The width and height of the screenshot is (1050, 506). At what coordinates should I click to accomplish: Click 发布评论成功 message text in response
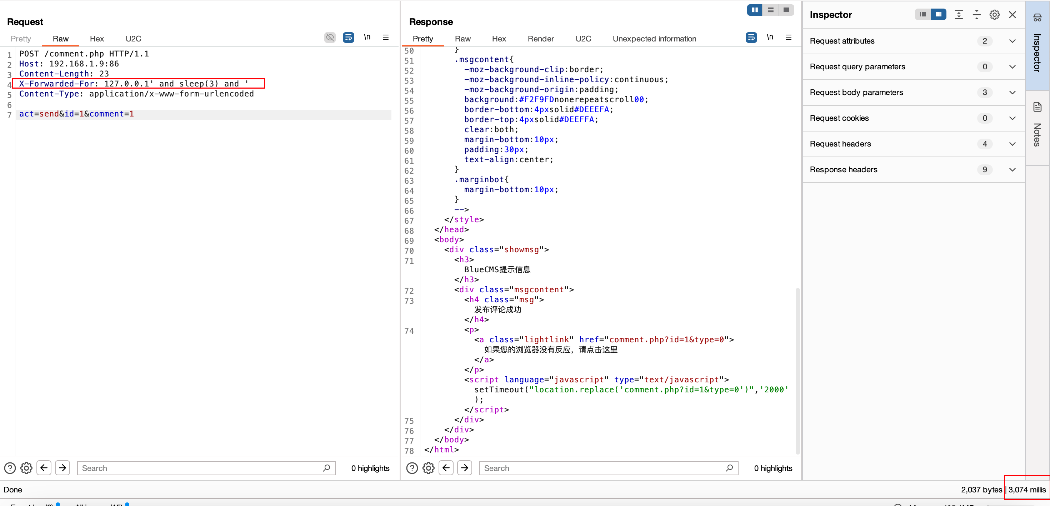click(x=498, y=309)
